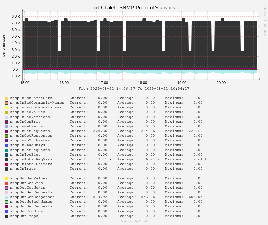Click the 15:00 time axis label
The height and width of the screenshot is (225, 268).
click(x=25, y=83)
